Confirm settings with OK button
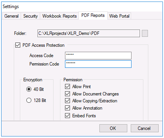 click(113, 128)
